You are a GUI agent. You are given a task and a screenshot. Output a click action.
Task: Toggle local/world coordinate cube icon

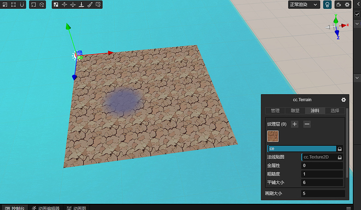click(42, 5)
